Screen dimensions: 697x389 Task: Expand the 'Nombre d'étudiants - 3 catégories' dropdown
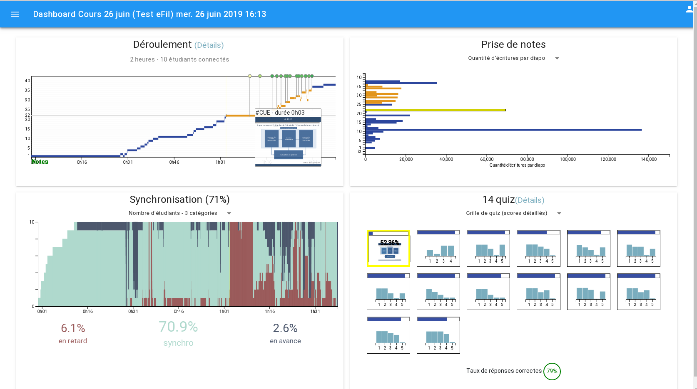pyautogui.click(x=179, y=213)
